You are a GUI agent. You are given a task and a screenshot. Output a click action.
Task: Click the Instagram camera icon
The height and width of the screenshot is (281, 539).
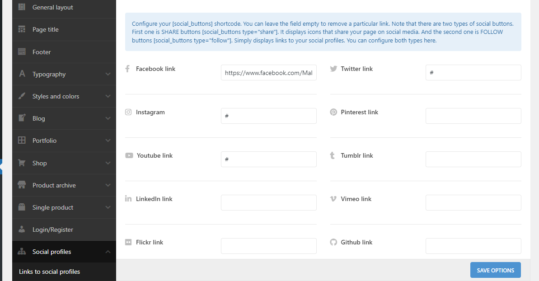pos(128,112)
